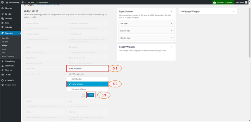Visit site via PTS Company home icon
Screen dimensions: 251x122
(13, 2)
